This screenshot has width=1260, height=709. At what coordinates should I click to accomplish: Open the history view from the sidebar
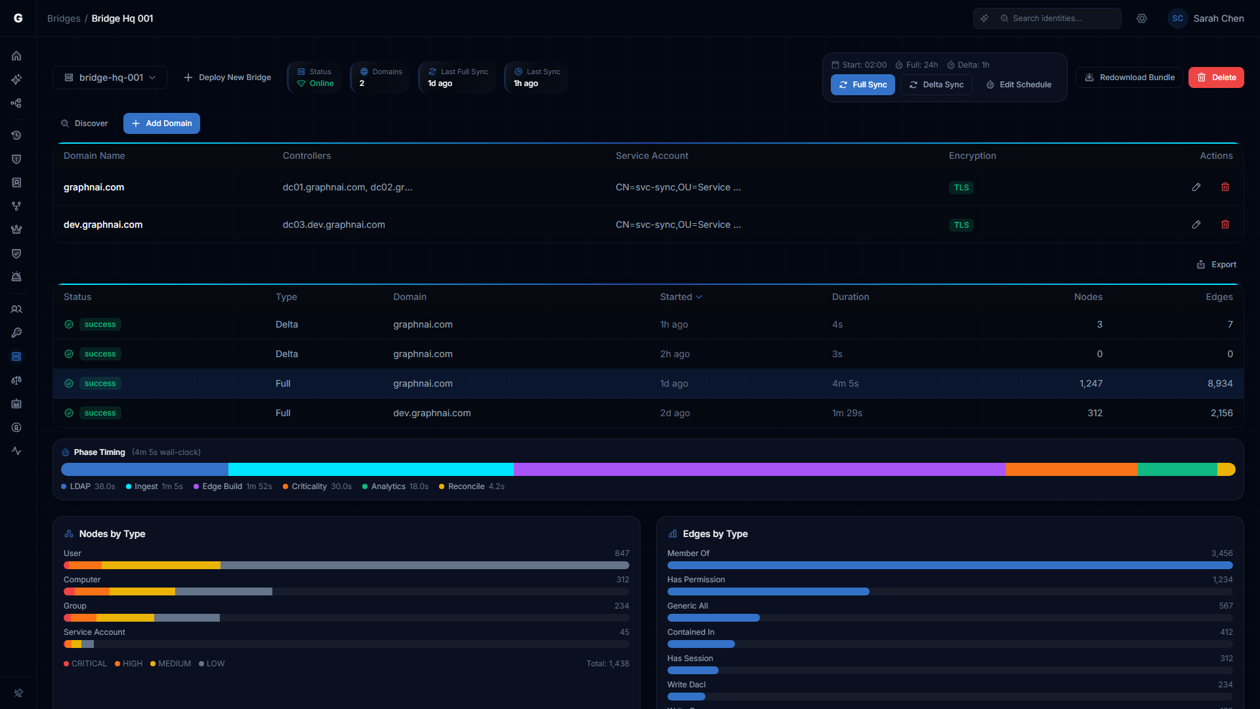click(x=16, y=135)
